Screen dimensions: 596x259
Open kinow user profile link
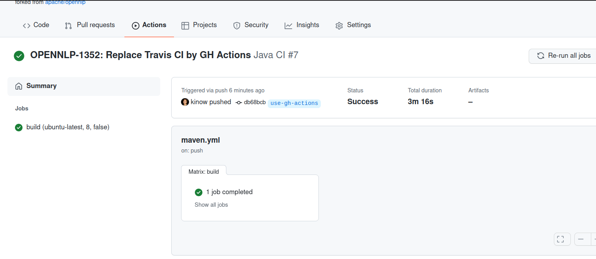tap(199, 102)
